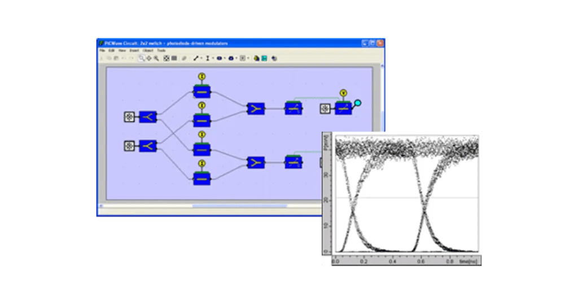The width and height of the screenshot is (578, 304).
Task: Select the zoom-to-rectangle tool in toolbar
Action: (141, 58)
